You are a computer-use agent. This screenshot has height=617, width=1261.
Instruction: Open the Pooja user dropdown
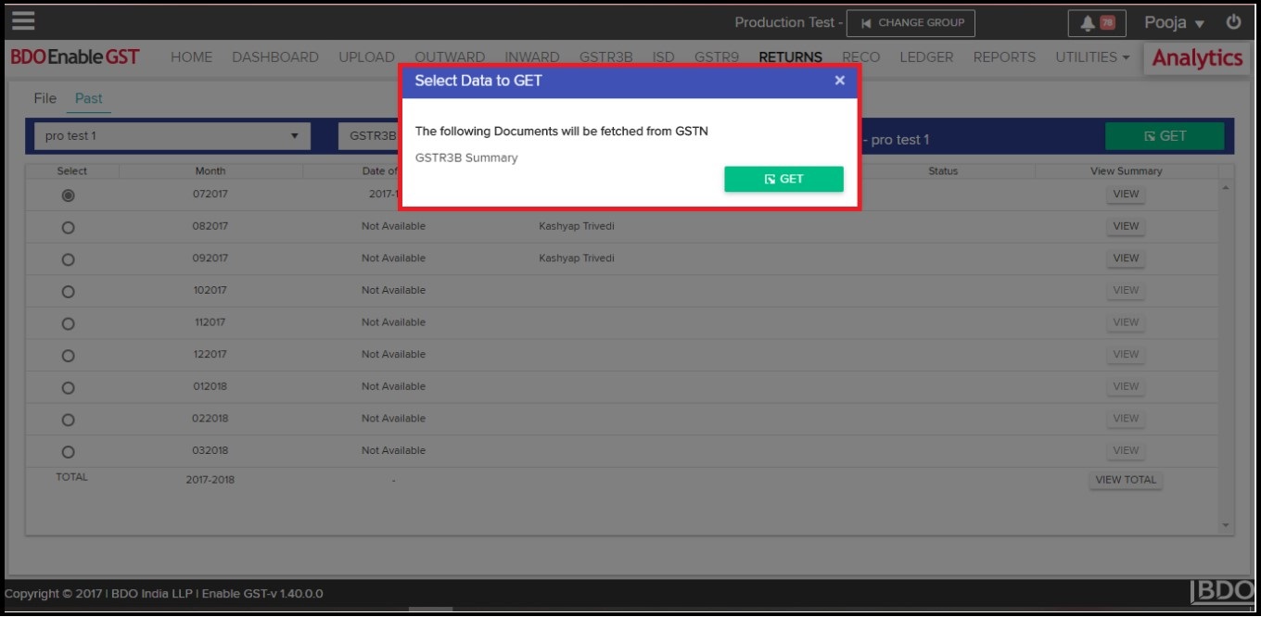pyautogui.click(x=1173, y=23)
